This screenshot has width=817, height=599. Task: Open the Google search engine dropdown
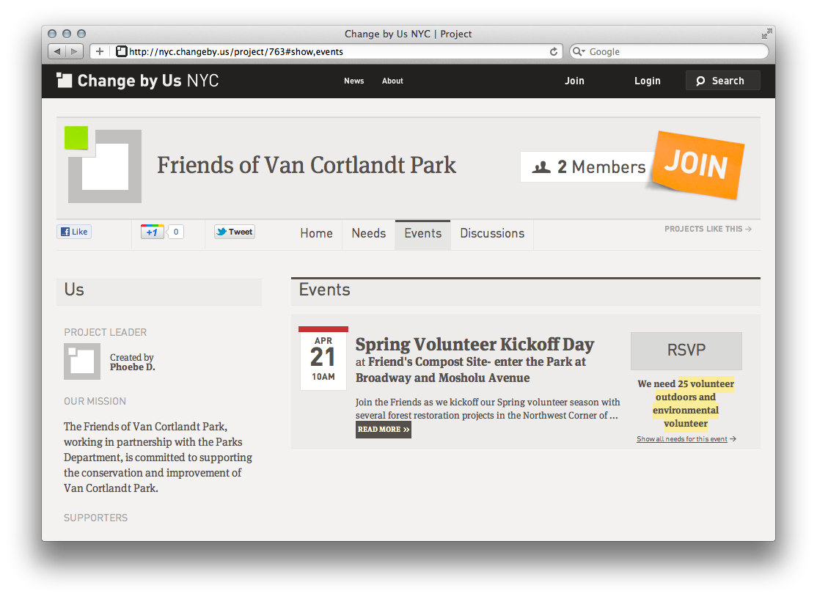[x=579, y=51]
